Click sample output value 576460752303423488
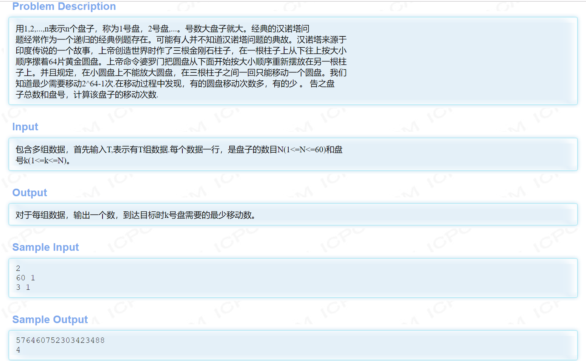 coord(60,340)
